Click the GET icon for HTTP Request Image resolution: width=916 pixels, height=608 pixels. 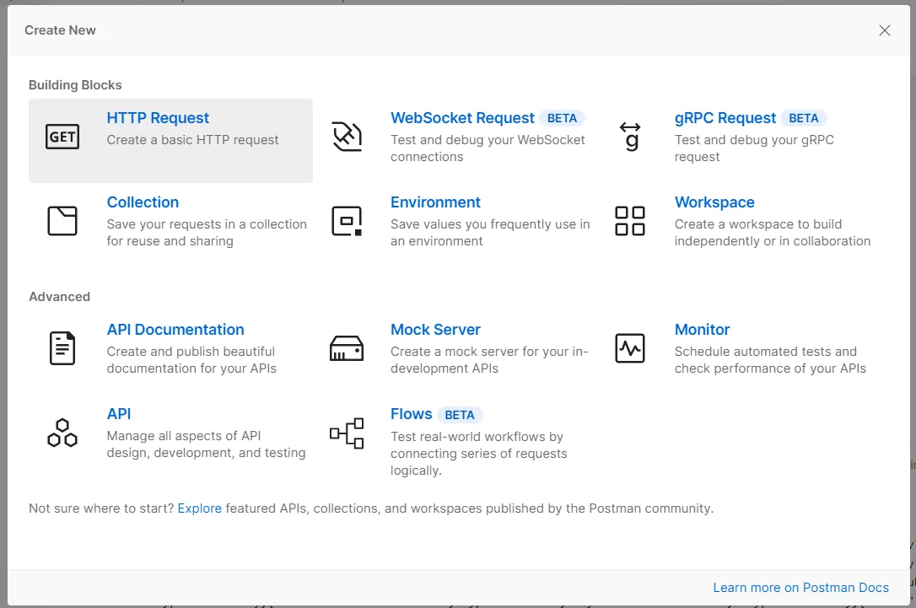(x=62, y=137)
